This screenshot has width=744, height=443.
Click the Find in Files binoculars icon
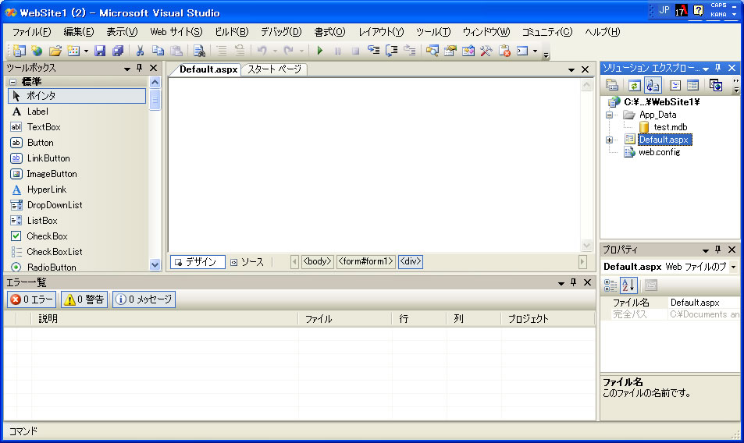click(x=199, y=50)
